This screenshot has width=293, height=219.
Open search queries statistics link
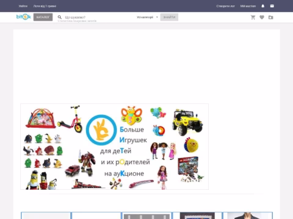click(77, 21)
